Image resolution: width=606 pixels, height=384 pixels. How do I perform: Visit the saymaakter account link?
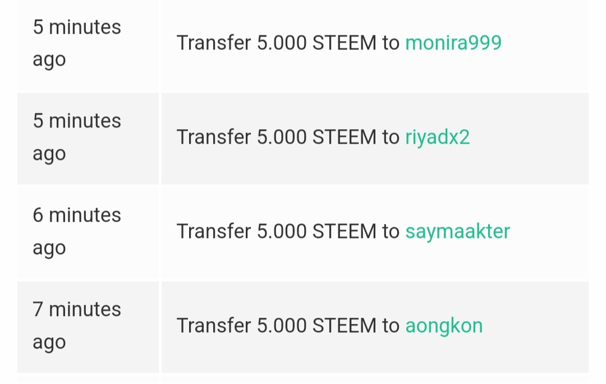coord(458,231)
